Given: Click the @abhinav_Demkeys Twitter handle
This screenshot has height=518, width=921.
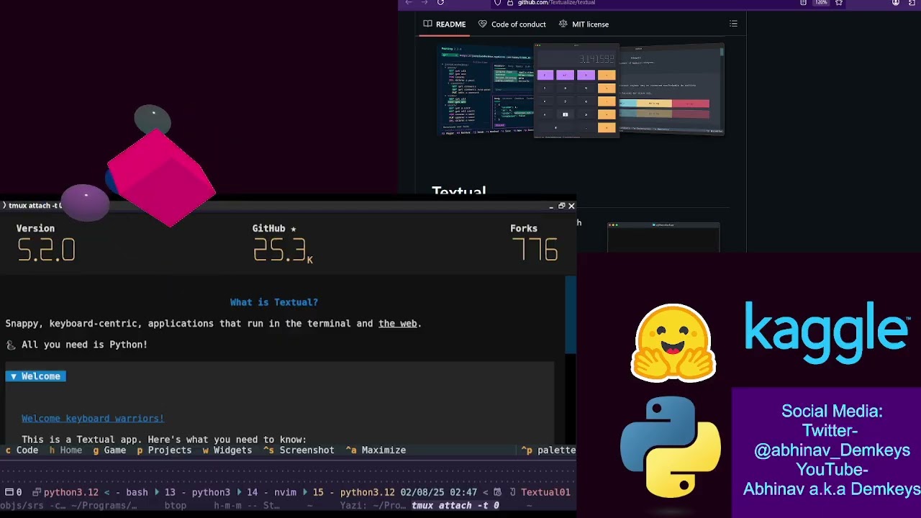Looking at the screenshot, I should [832, 450].
